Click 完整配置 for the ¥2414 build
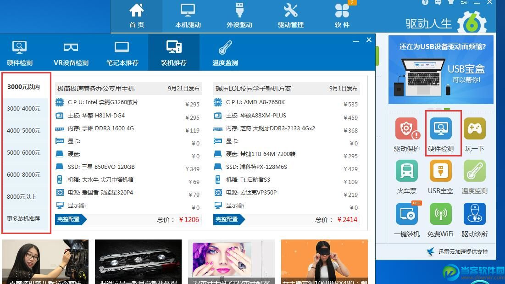This screenshot has height=284, width=505. pos(229,219)
